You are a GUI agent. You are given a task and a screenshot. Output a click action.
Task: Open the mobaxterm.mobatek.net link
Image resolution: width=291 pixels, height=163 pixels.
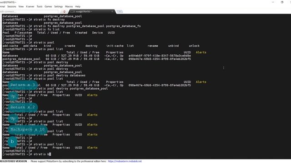(x=125, y=161)
